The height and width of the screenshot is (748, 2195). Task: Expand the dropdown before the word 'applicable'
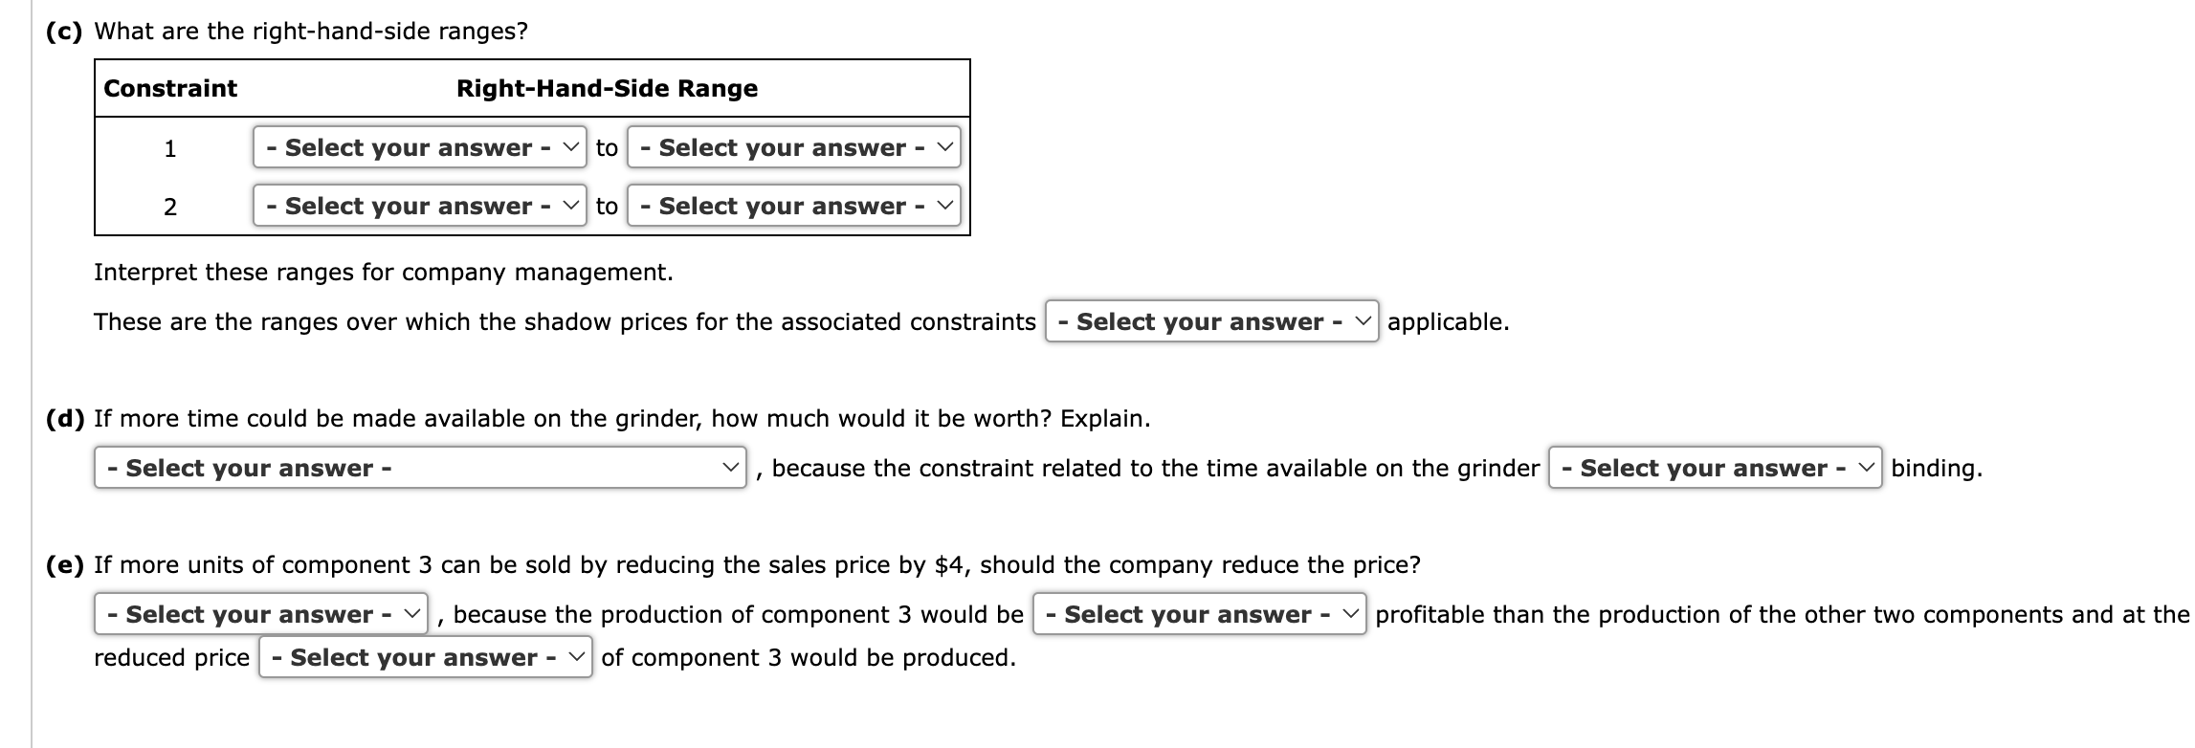1212,321
